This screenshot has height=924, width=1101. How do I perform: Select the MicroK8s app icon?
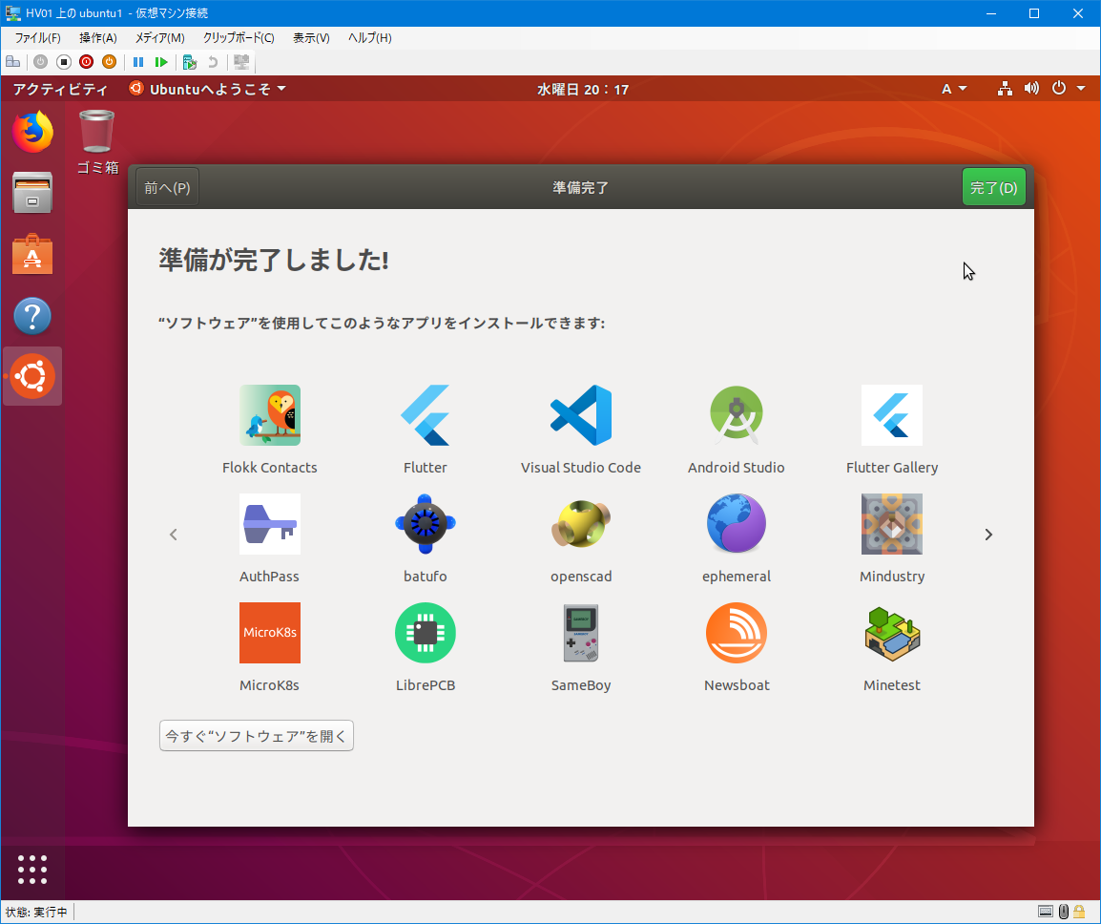tap(269, 633)
